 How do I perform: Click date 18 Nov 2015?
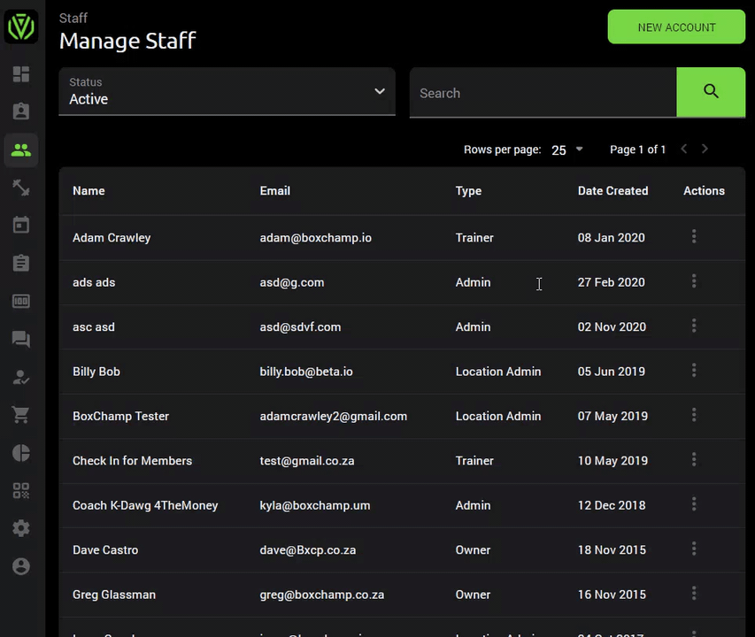coord(612,550)
